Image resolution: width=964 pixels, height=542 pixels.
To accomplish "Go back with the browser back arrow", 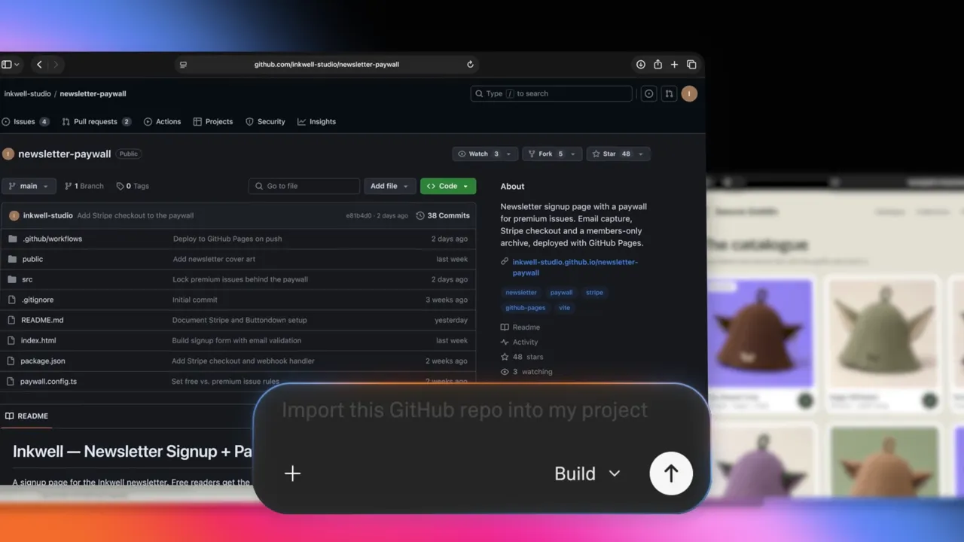I will coord(39,65).
